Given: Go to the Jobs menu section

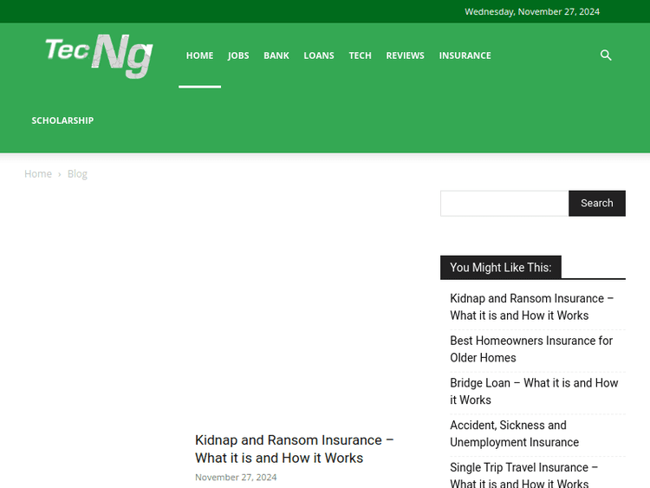Looking at the screenshot, I should 238,55.
